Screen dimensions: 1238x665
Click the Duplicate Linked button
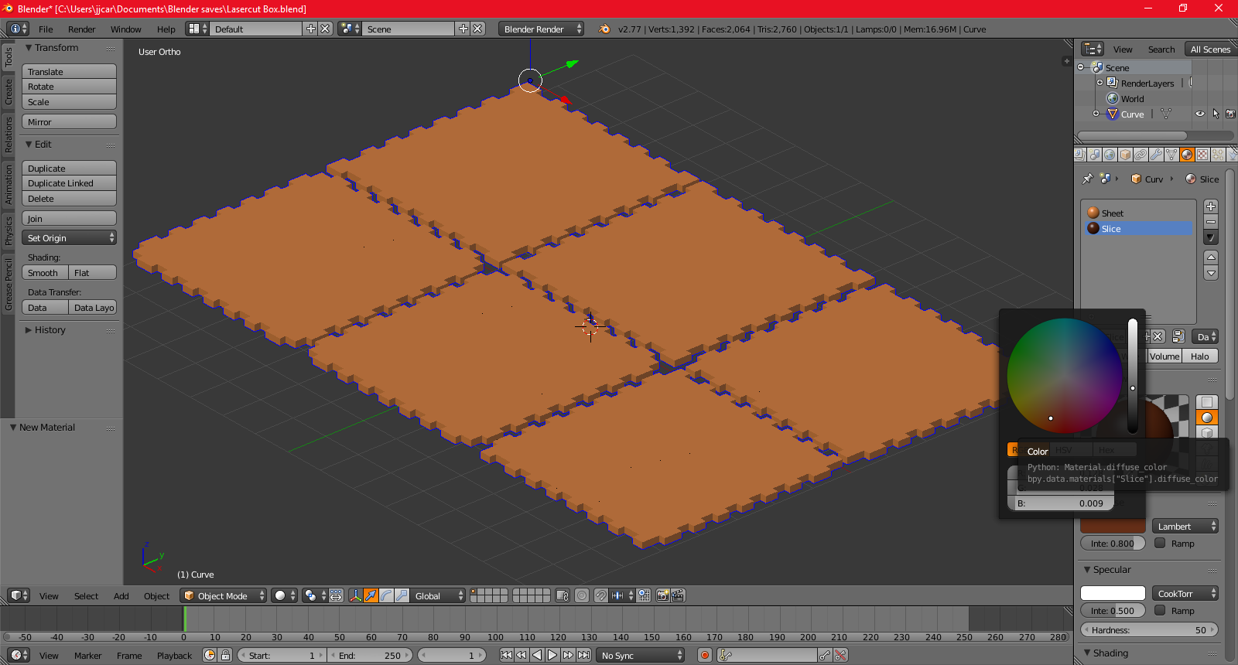69,183
